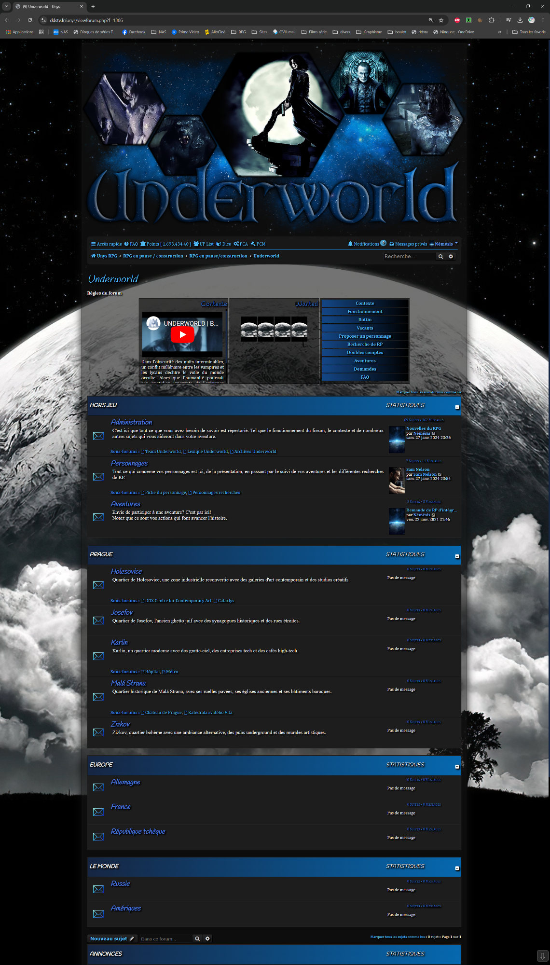
Task: Click the envelope icon beside Russie
Action: pyautogui.click(x=98, y=889)
